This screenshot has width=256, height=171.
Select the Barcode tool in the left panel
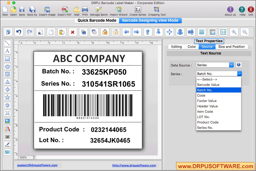point(7,136)
